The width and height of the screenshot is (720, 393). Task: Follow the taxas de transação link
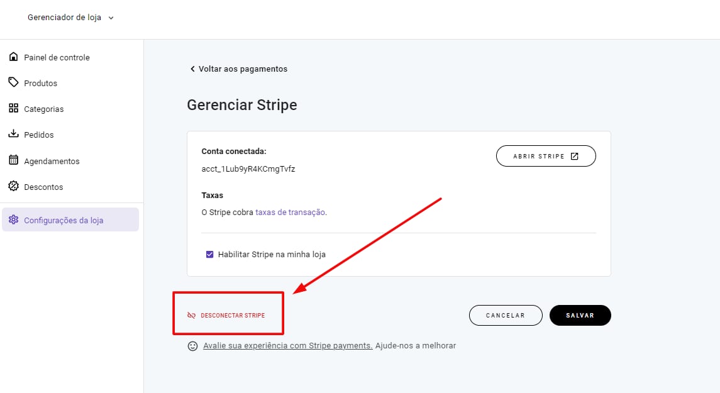pos(290,213)
